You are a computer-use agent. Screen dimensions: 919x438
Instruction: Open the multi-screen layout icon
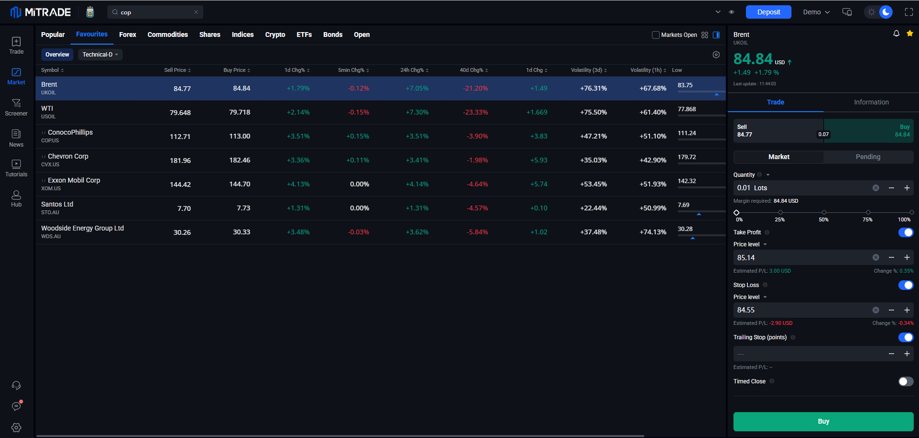point(847,12)
